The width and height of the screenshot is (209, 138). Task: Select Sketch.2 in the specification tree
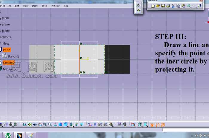(9, 63)
